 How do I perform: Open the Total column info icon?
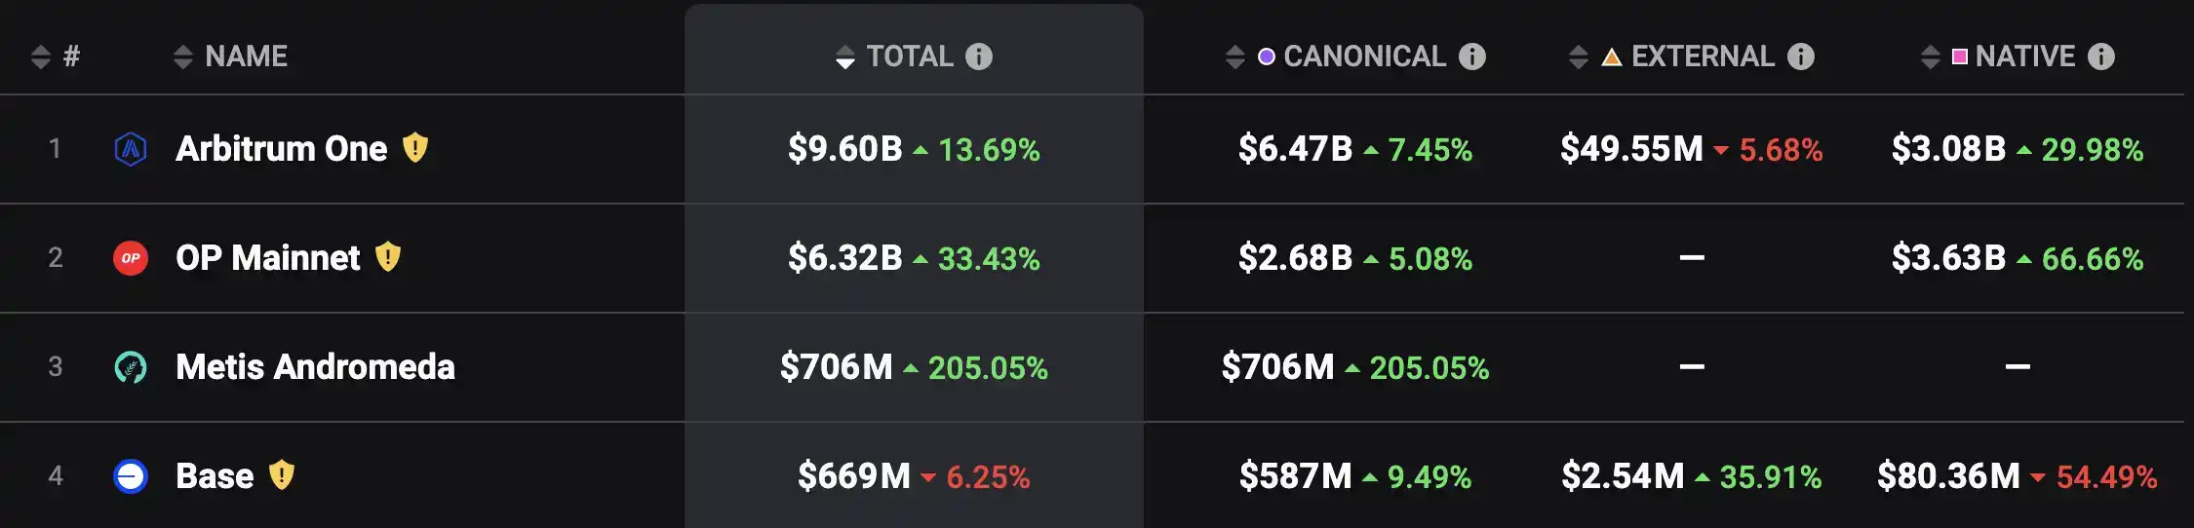tap(979, 57)
